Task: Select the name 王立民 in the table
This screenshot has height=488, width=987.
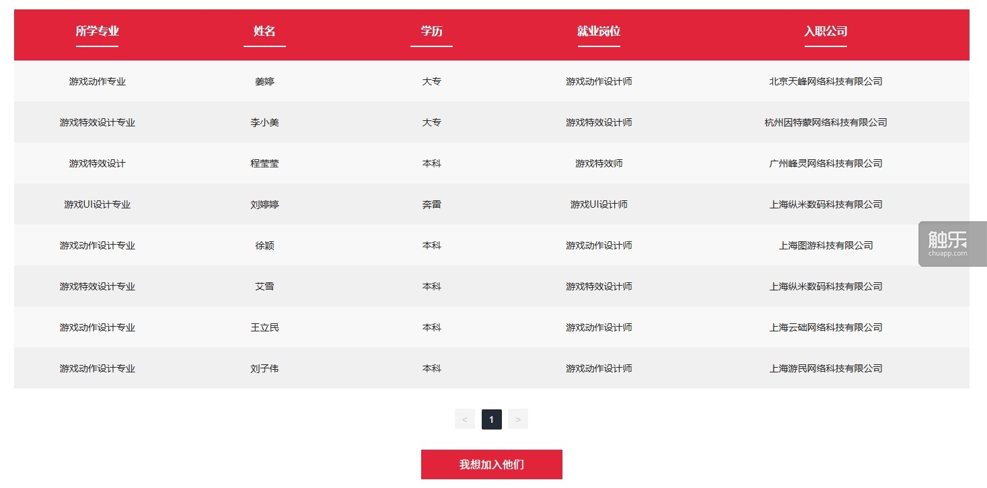Action: (264, 327)
